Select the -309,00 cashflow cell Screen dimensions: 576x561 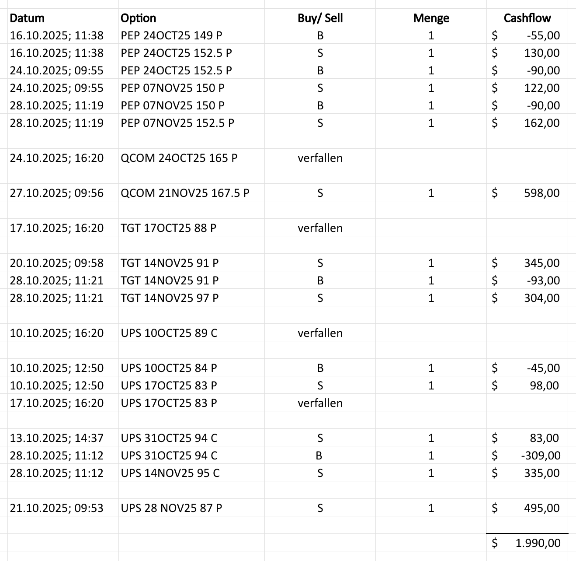point(541,456)
